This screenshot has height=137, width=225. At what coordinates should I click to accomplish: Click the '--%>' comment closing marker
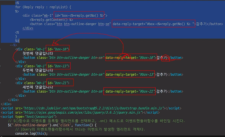click(x=14, y=45)
